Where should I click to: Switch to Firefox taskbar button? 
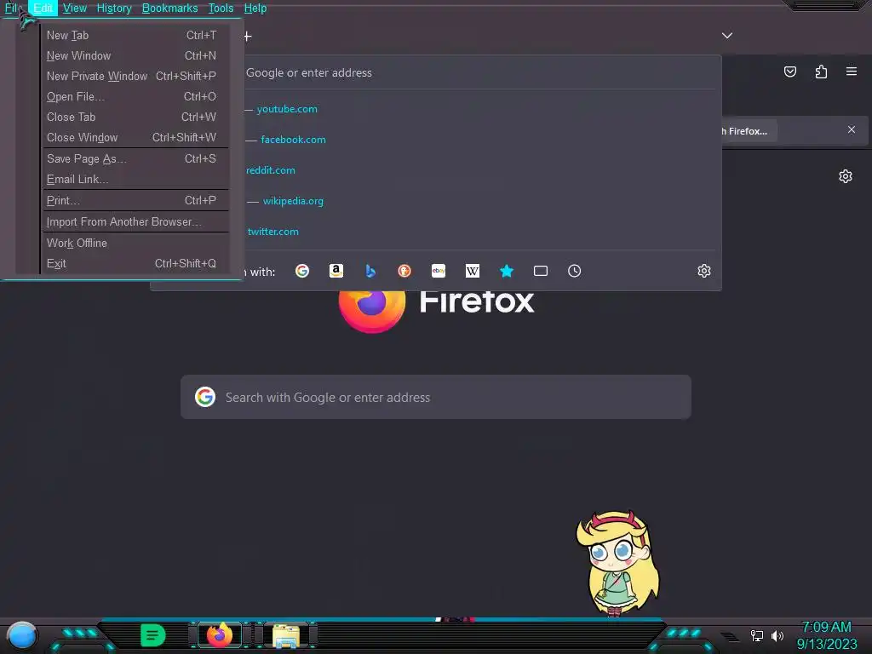(219, 634)
